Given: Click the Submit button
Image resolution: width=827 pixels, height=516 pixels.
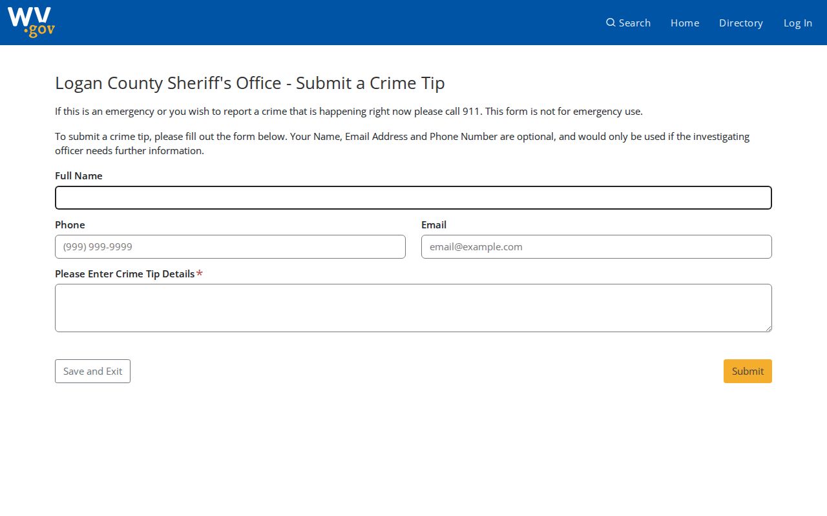Looking at the screenshot, I should point(748,372).
